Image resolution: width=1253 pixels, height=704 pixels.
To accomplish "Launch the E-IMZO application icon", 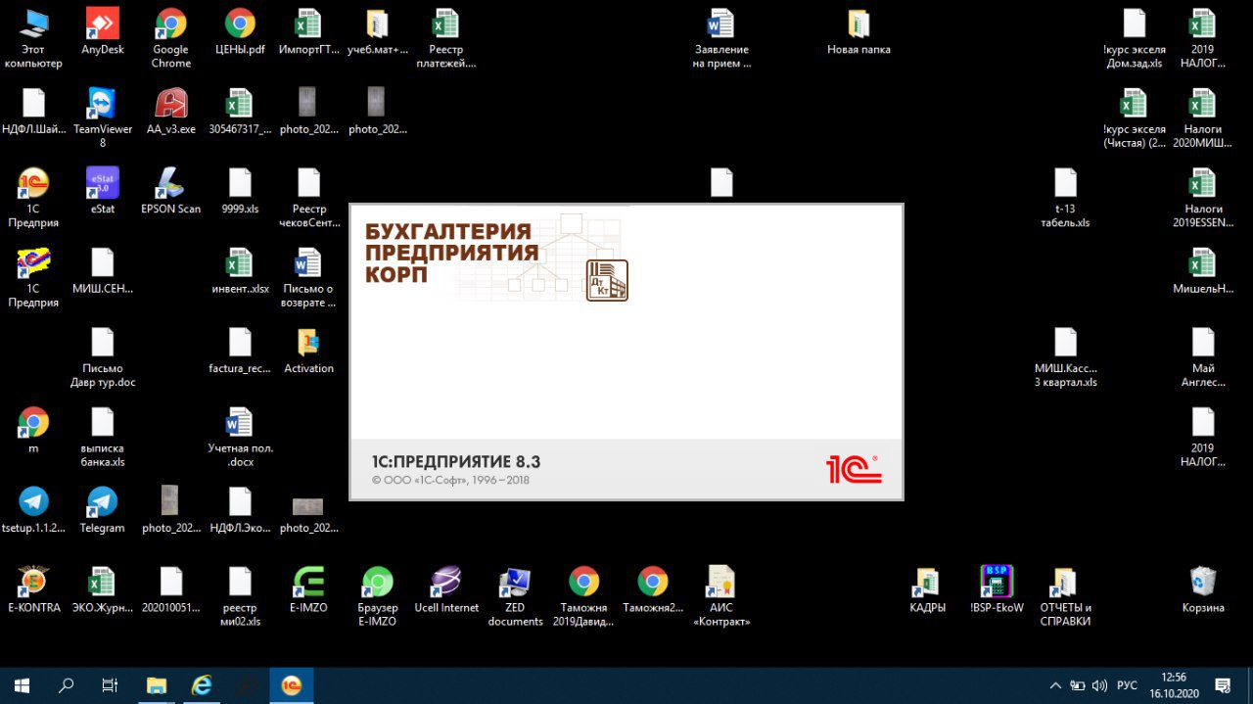I will (308, 589).
